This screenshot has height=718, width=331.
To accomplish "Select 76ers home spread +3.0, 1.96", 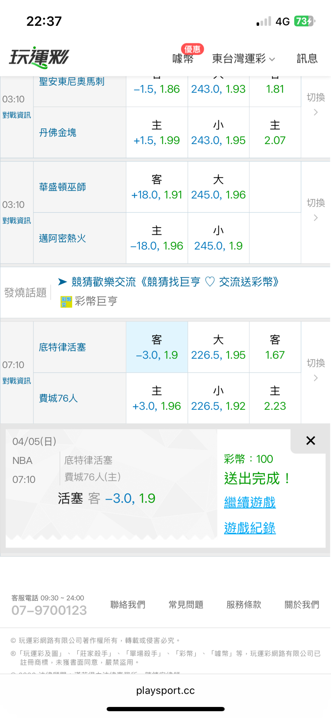I will (x=157, y=398).
